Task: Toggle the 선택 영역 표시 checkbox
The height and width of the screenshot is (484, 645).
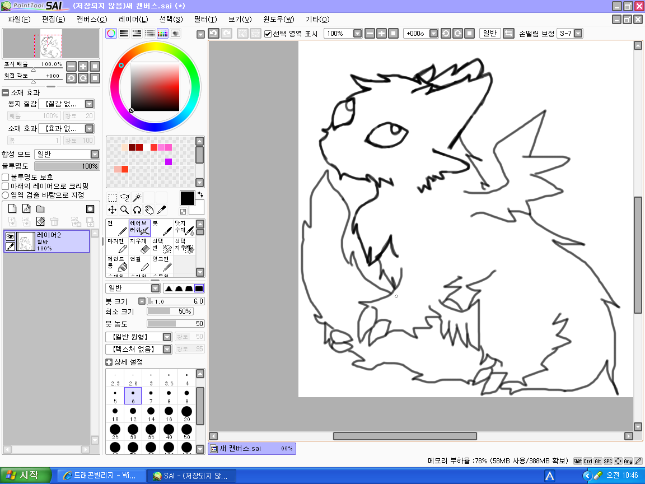Action: [x=268, y=34]
